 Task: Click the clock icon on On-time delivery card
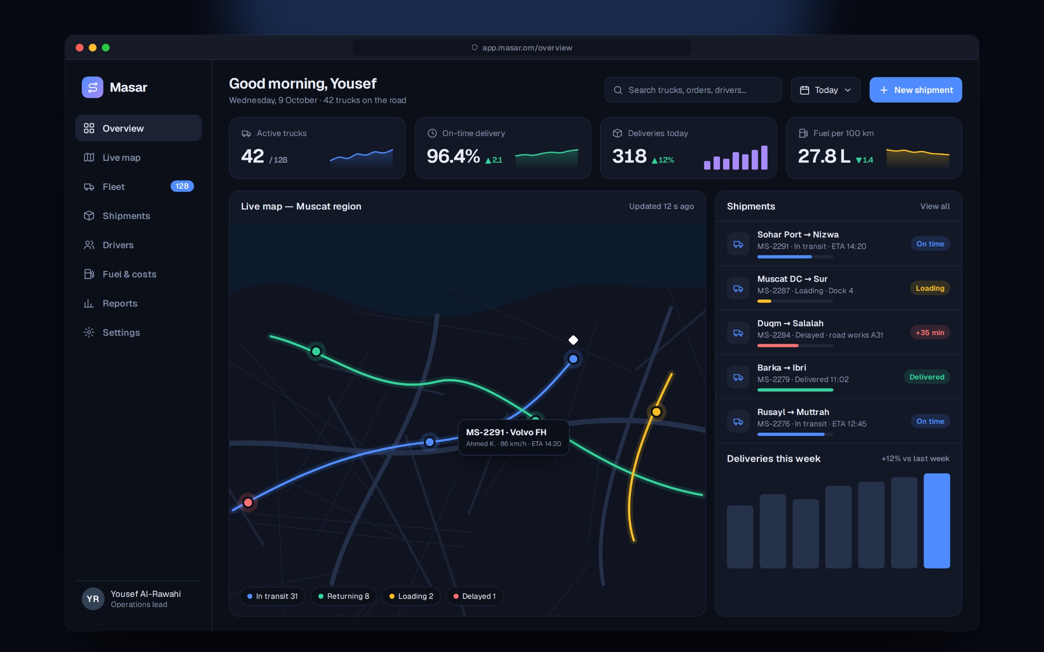(x=432, y=133)
